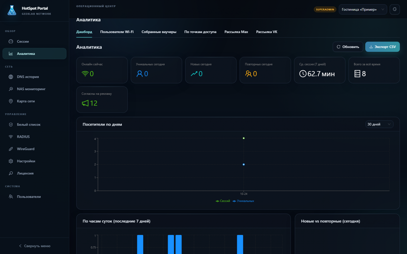Click the green wifi icon in Онлайн сейчас card
Screen dimensions: 407x254
coord(85,74)
